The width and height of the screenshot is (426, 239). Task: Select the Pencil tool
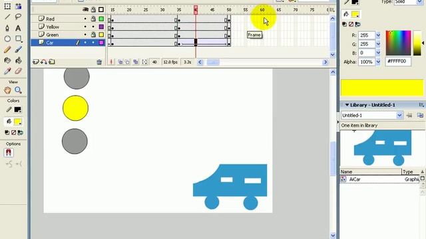(7, 50)
